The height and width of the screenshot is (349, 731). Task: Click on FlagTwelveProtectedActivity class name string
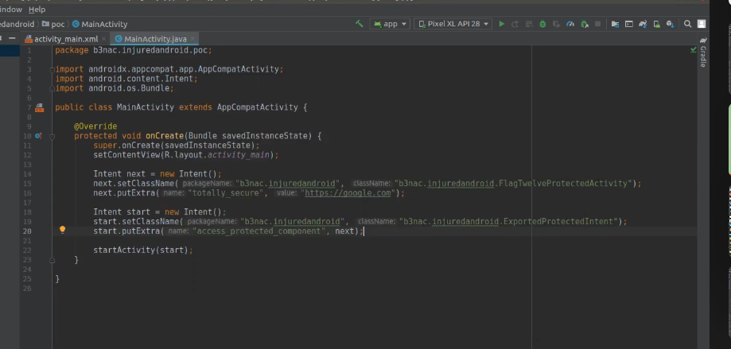(564, 184)
